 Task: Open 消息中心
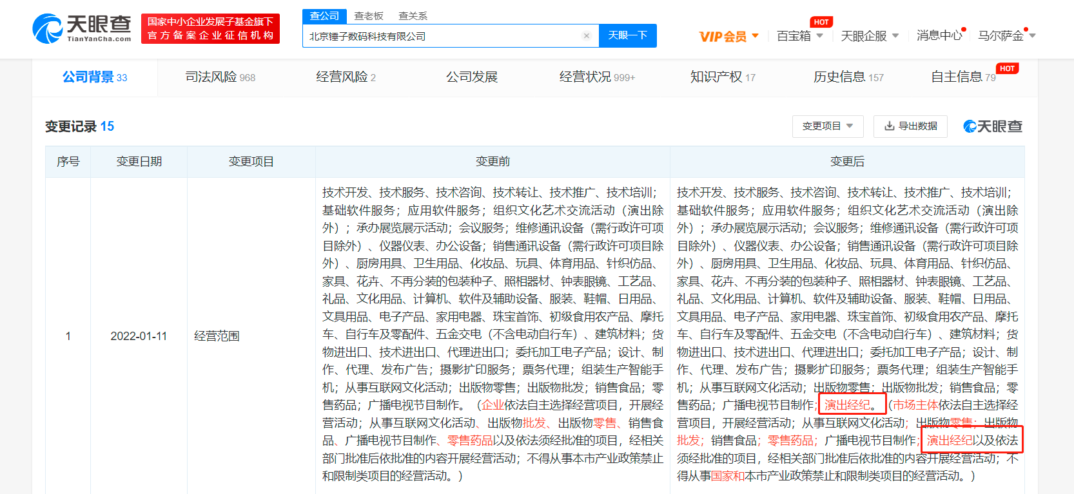pyautogui.click(x=939, y=35)
